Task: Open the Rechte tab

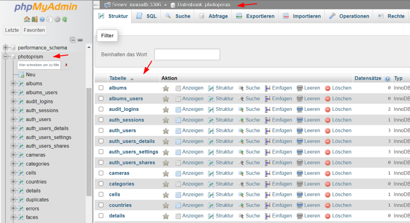Action: pos(392,16)
